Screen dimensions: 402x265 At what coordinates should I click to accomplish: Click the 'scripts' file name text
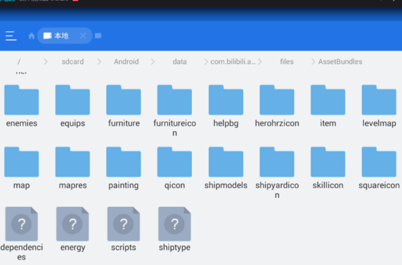point(123,248)
